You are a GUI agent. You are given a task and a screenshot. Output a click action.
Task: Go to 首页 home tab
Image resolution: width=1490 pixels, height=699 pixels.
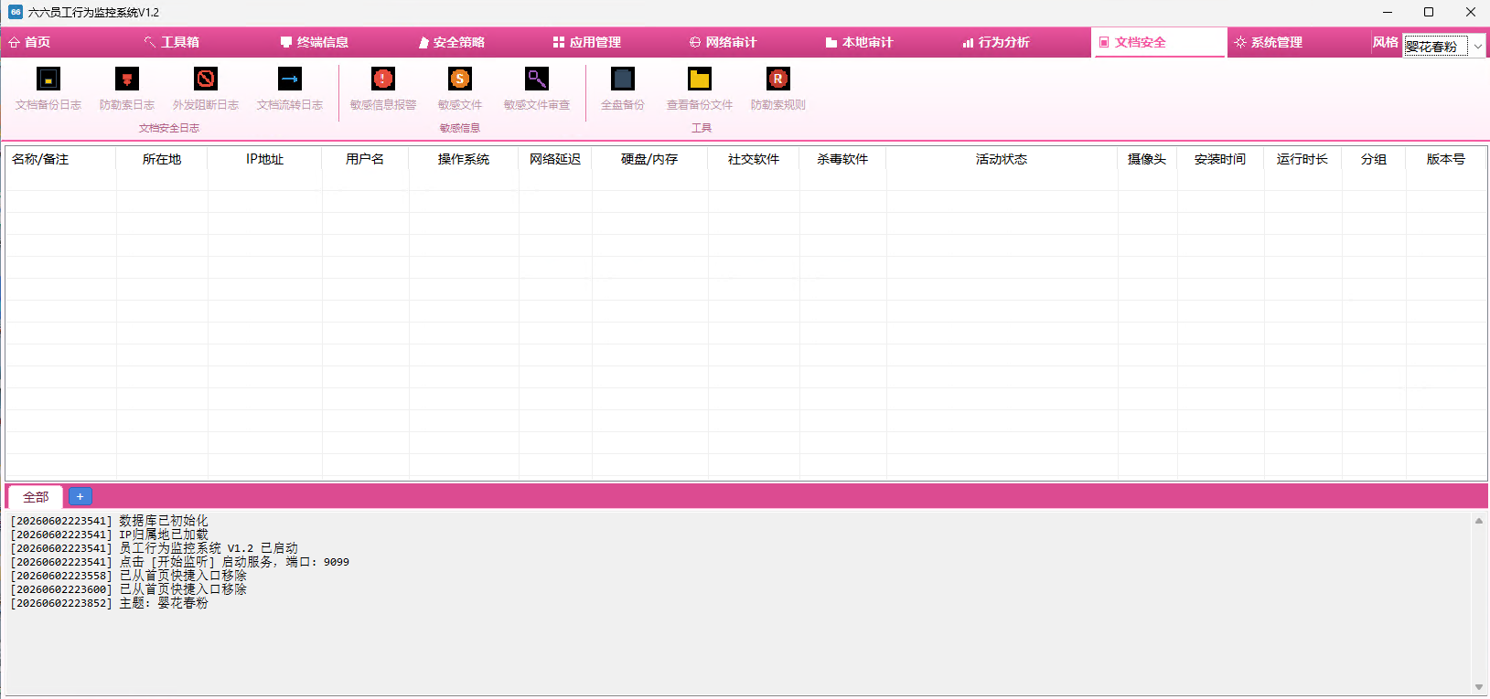pyautogui.click(x=29, y=42)
